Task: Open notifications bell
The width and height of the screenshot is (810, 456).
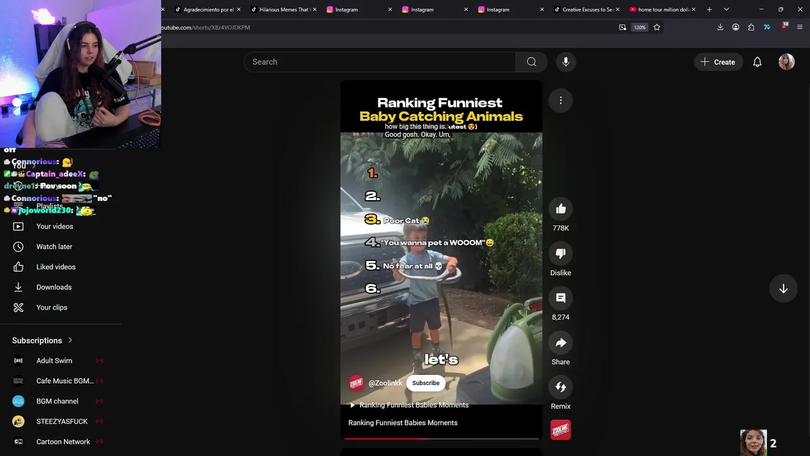Action: pos(757,62)
